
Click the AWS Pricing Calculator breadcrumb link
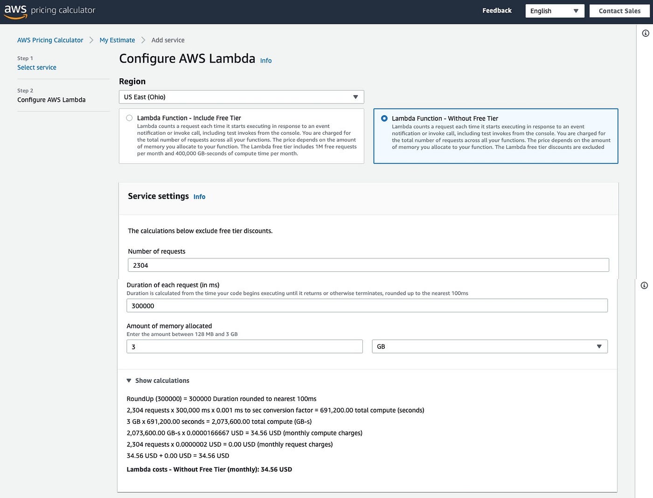[x=50, y=40]
